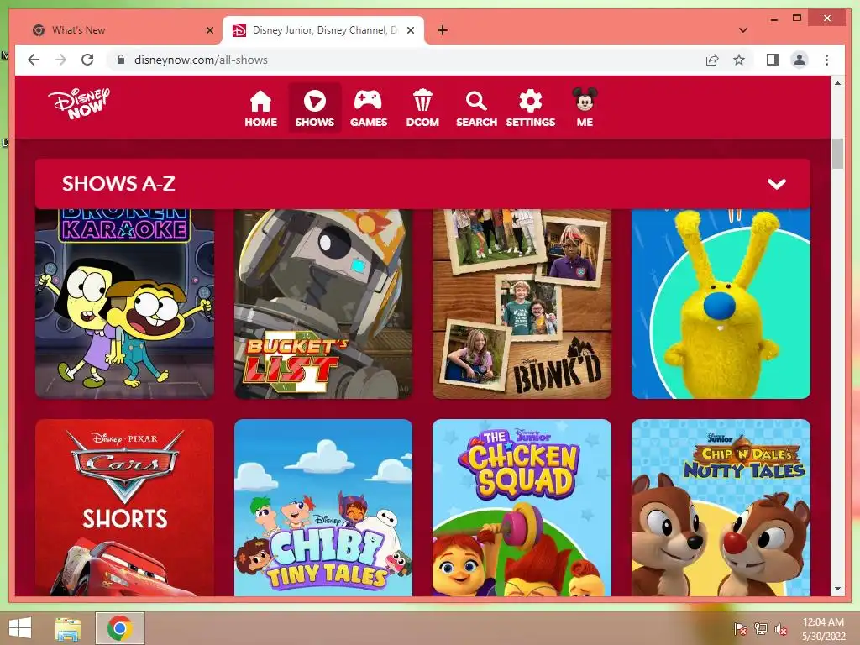The image size is (860, 645).
Task: Open the Cars Shorts tile
Action: pyautogui.click(x=125, y=507)
